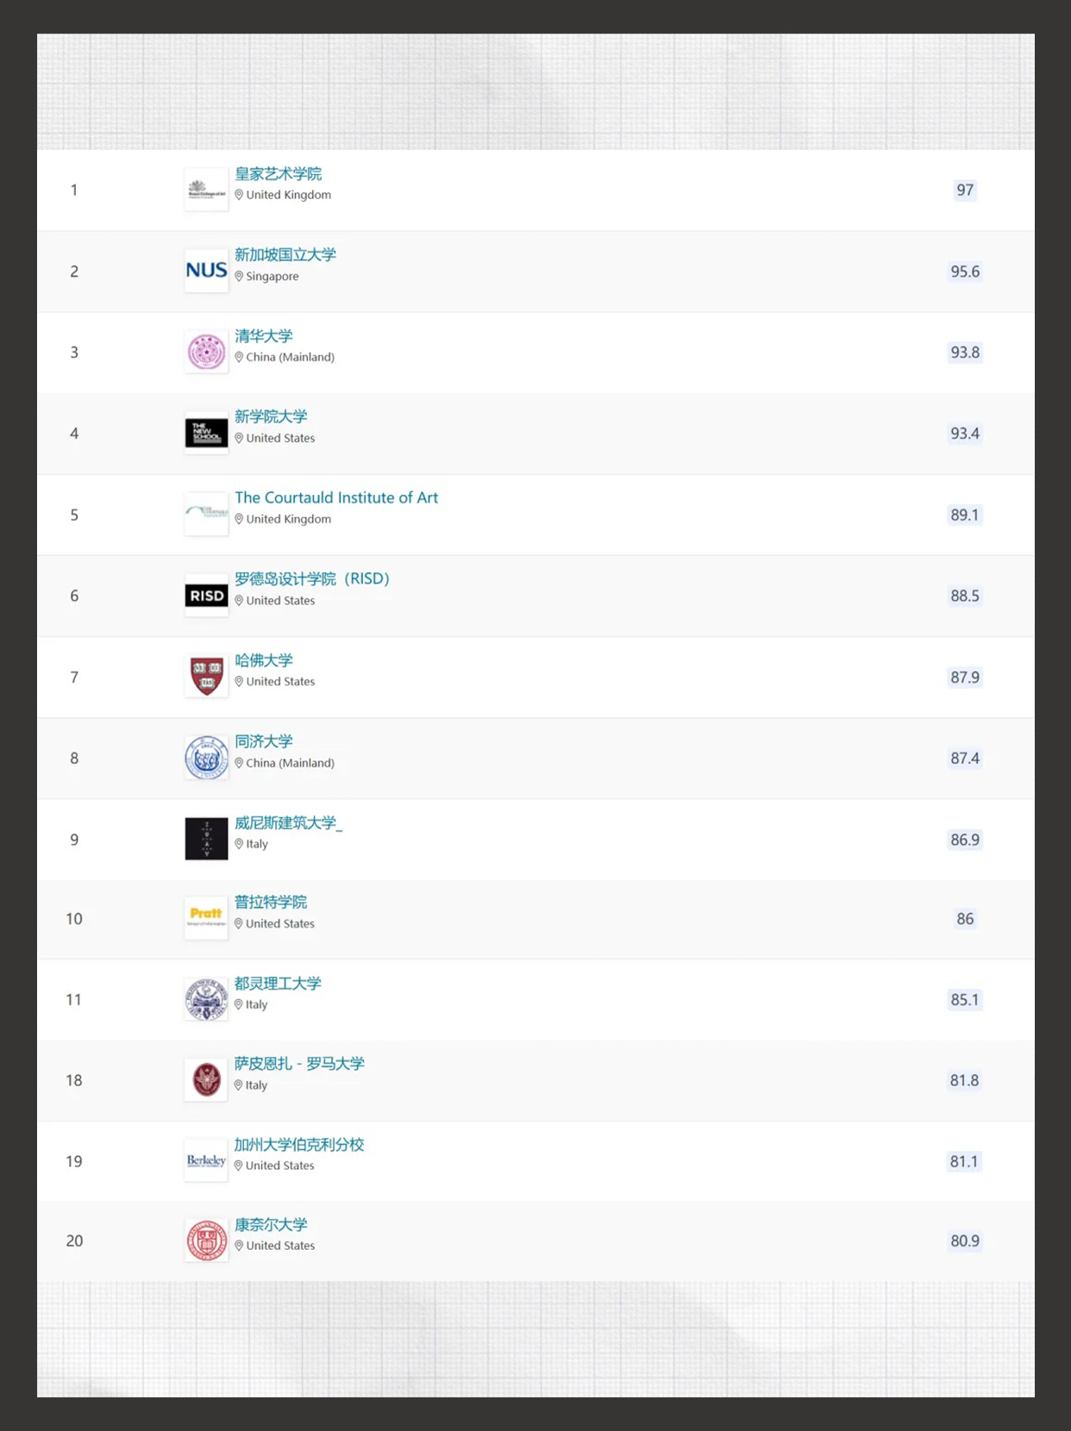Open the 威尼斯建筑大学 link

coord(288,822)
